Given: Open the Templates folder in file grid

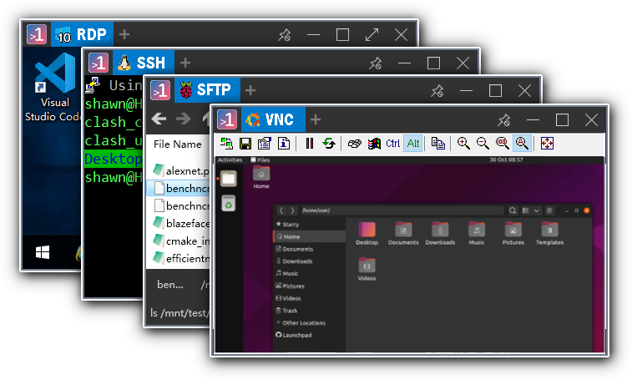Looking at the screenshot, I should 550,234.
